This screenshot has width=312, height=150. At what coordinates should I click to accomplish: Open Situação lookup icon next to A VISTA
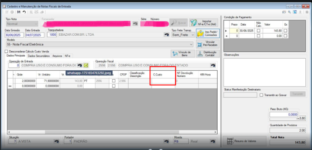pos(57,141)
